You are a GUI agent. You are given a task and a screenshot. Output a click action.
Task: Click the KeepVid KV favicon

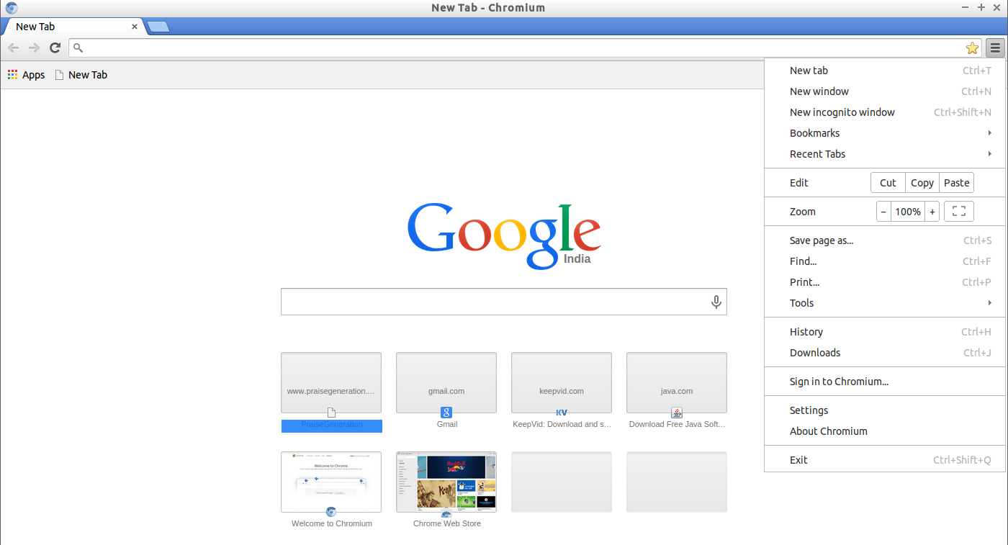click(x=562, y=413)
